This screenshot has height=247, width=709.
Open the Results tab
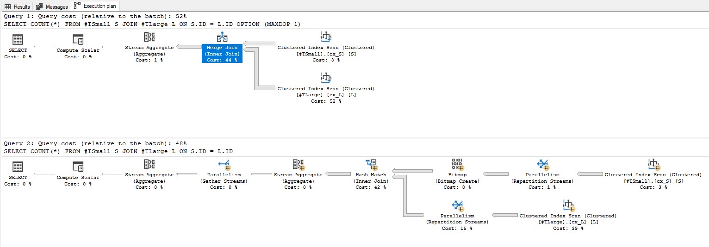tap(17, 6)
